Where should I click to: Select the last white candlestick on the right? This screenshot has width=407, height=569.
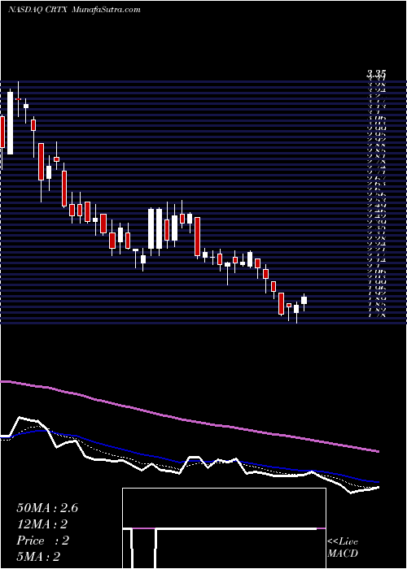click(x=304, y=301)
